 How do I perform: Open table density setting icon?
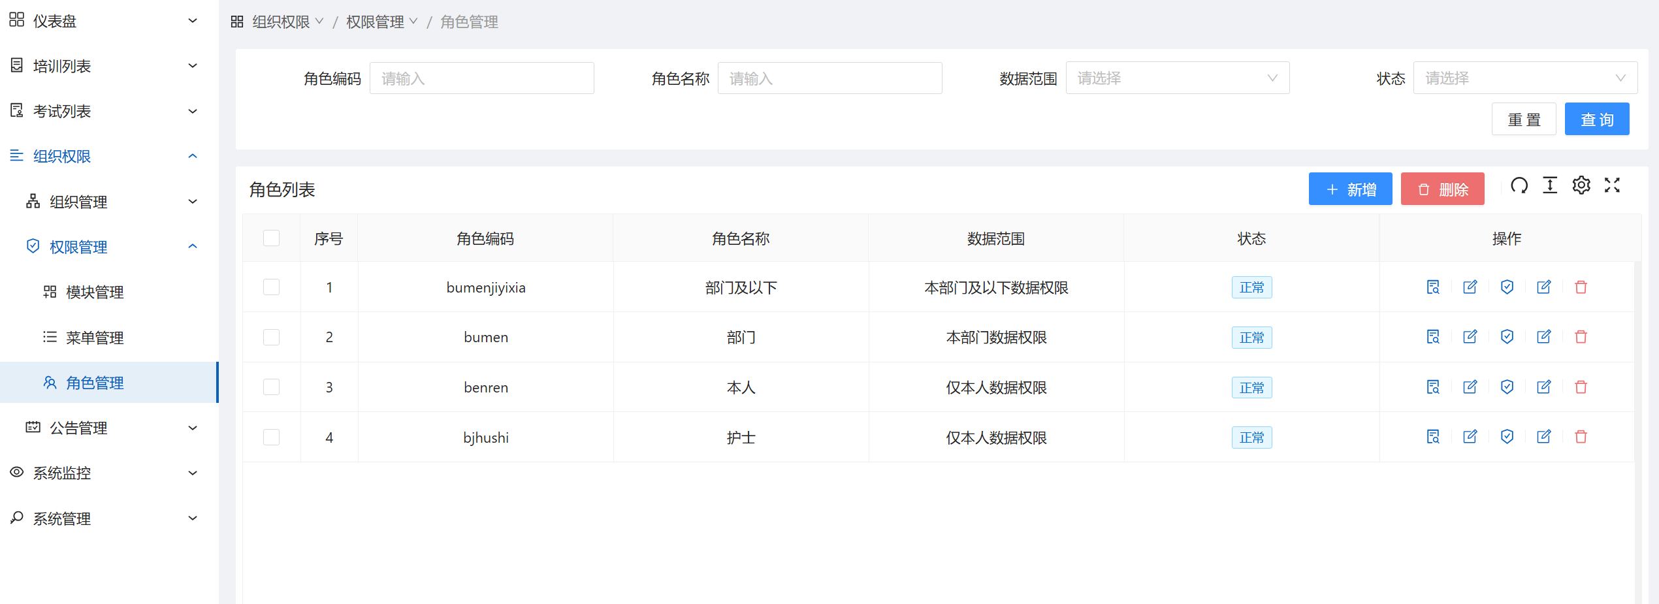(x=1549, y=186)
